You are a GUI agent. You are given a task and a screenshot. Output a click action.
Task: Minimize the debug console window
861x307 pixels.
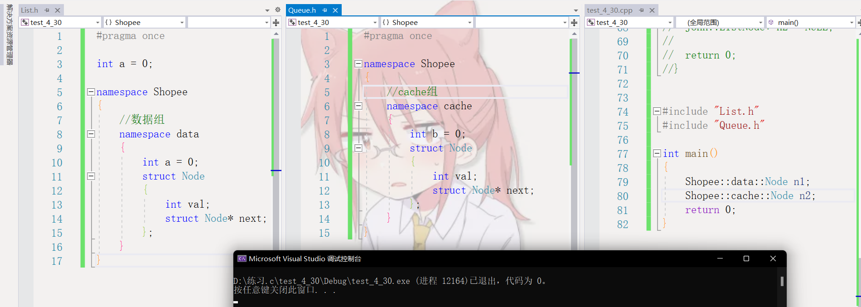720,258
